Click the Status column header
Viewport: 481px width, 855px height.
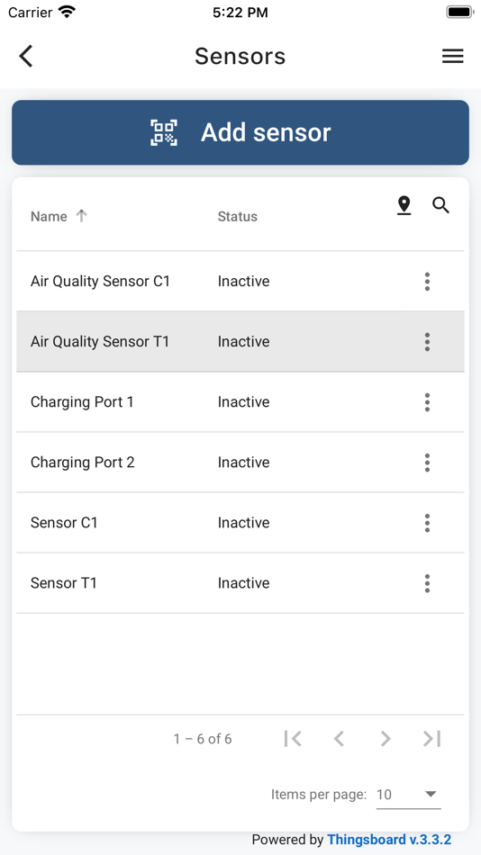point(238,217)
